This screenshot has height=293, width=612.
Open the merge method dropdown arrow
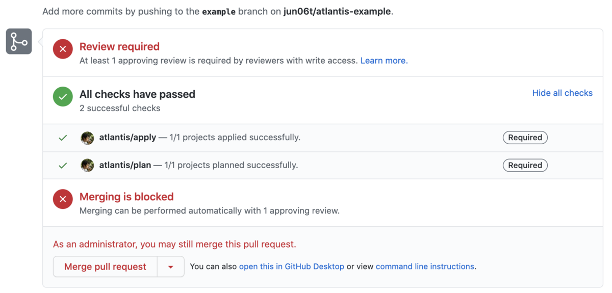(x=171, y=267)
